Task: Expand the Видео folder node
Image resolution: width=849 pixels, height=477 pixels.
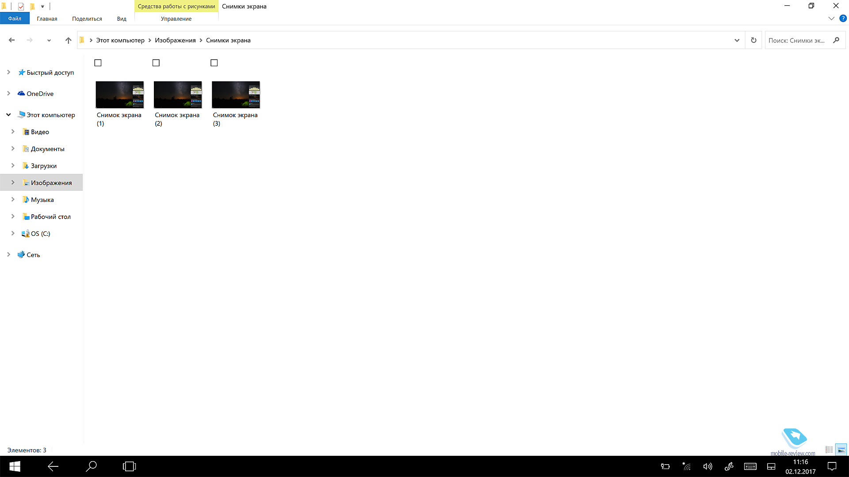Action: click(x=13, y=131)
